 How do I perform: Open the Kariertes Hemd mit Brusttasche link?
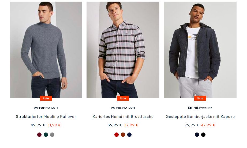tap(123, 117)
